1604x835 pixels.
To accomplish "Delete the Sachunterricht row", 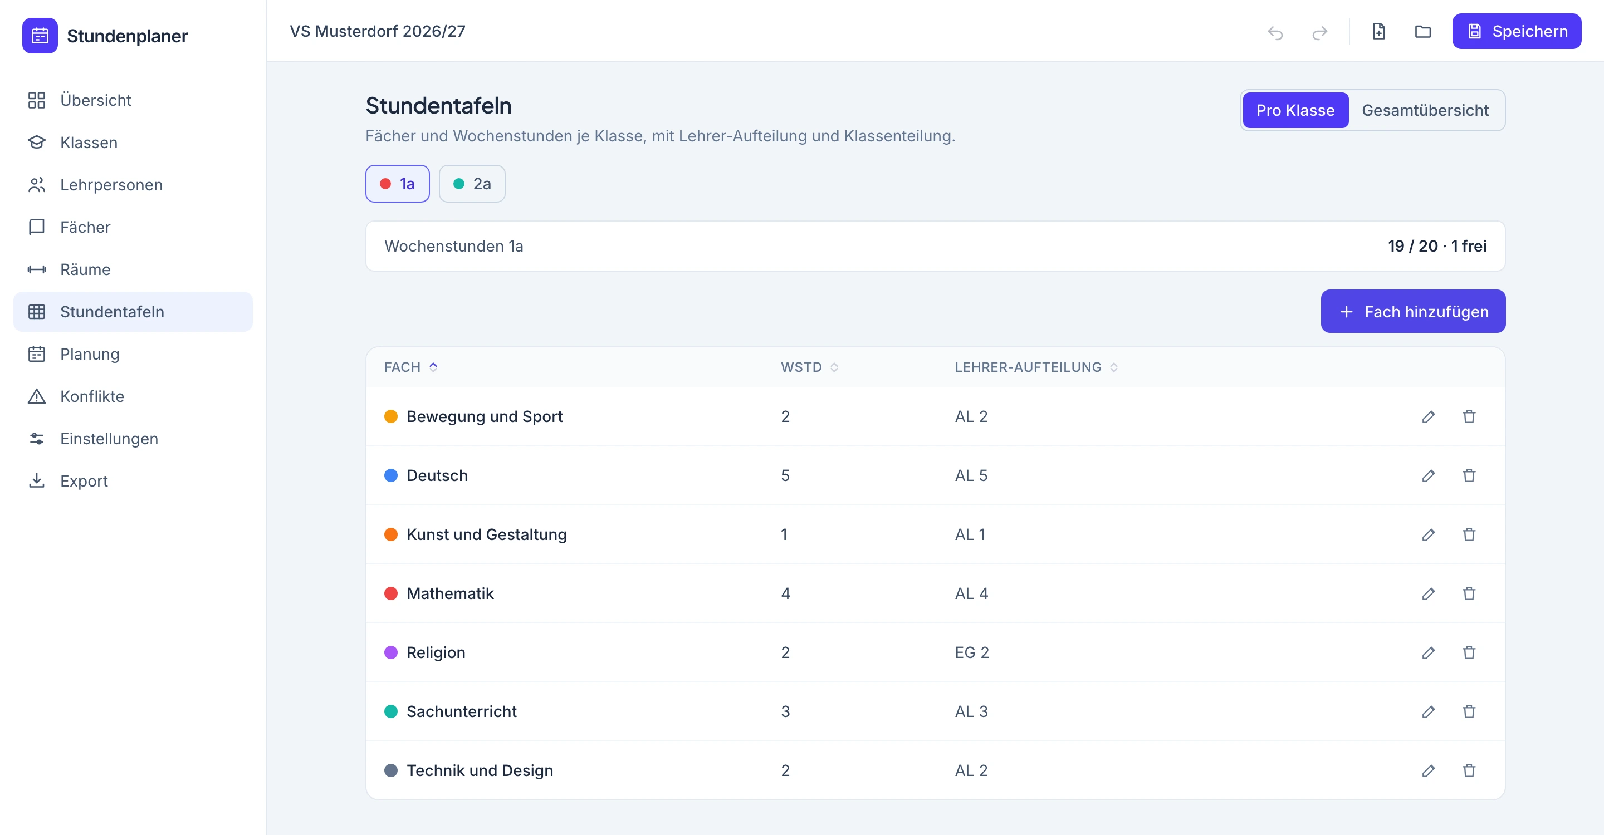I will tap(1469, 712).
